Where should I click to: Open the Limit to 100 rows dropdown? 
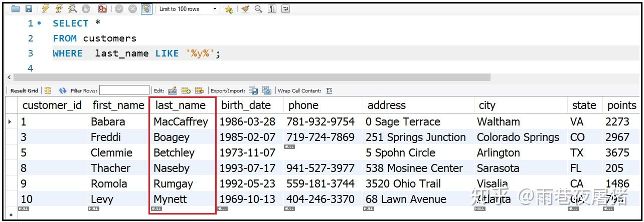pyautogui.click(x=188, y=9)
